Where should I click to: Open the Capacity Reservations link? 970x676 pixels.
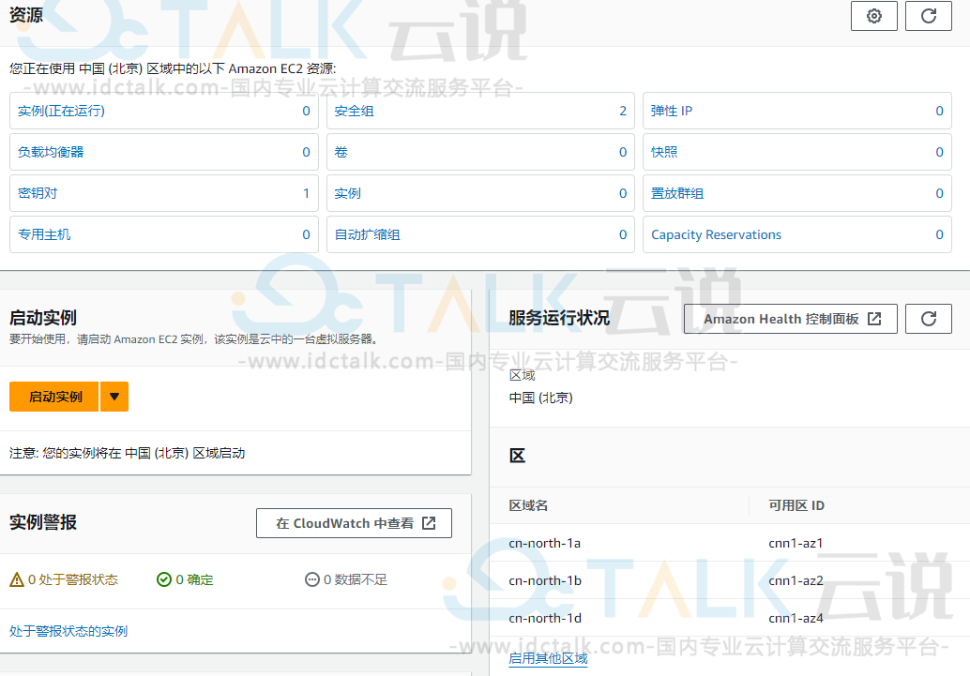click(716, 234)
